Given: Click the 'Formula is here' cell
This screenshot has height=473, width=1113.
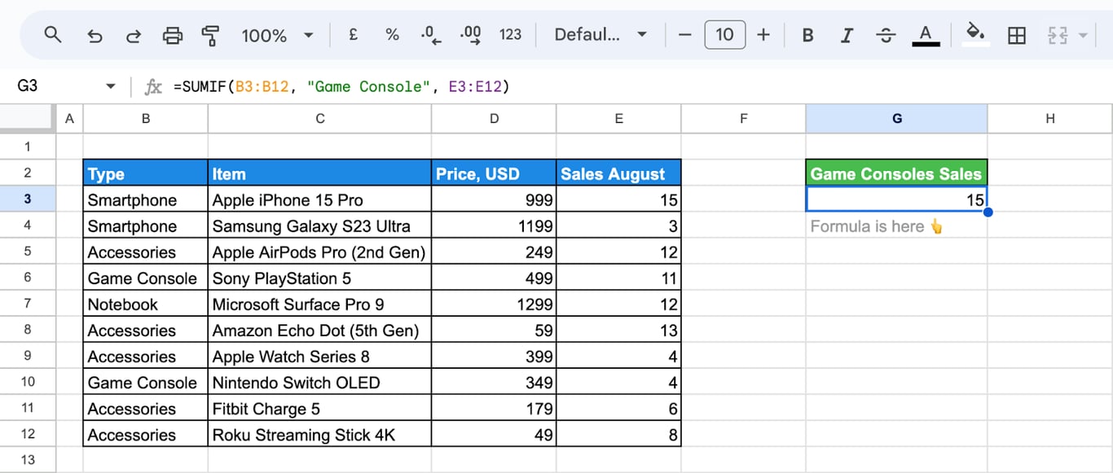Looking at the screenshot, I should tap(897, 226).
